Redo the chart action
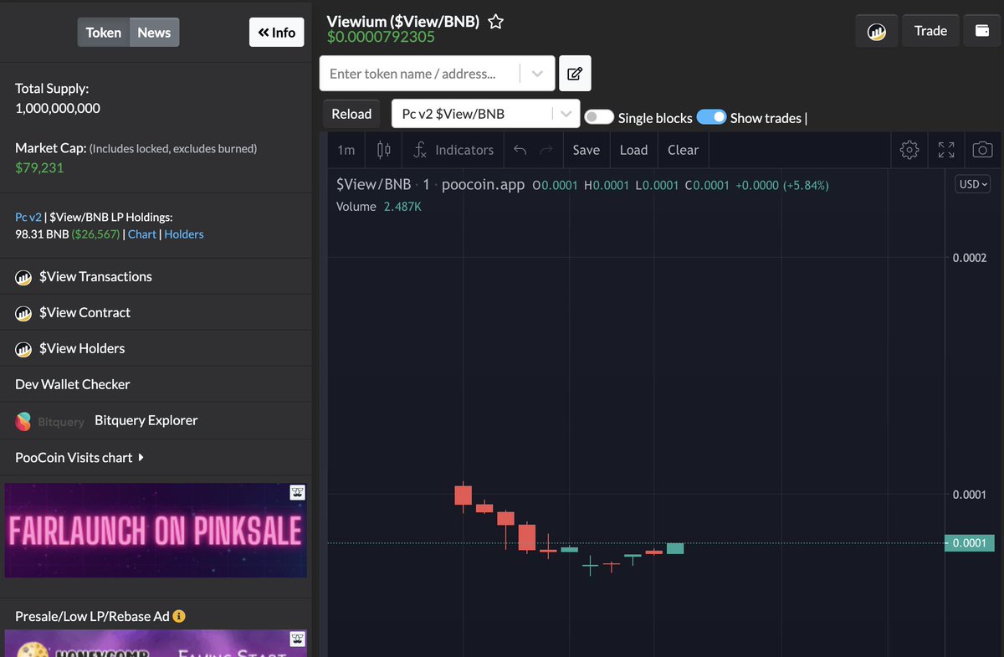The image size is (1004, 657). point(546,150)
